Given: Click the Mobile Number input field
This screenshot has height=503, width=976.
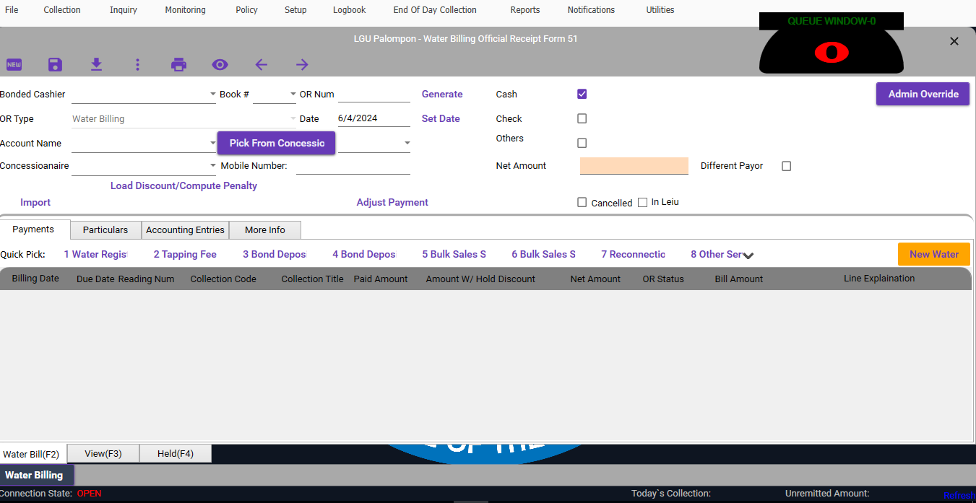Looking at the screenshot, I should tap(353, 167).
